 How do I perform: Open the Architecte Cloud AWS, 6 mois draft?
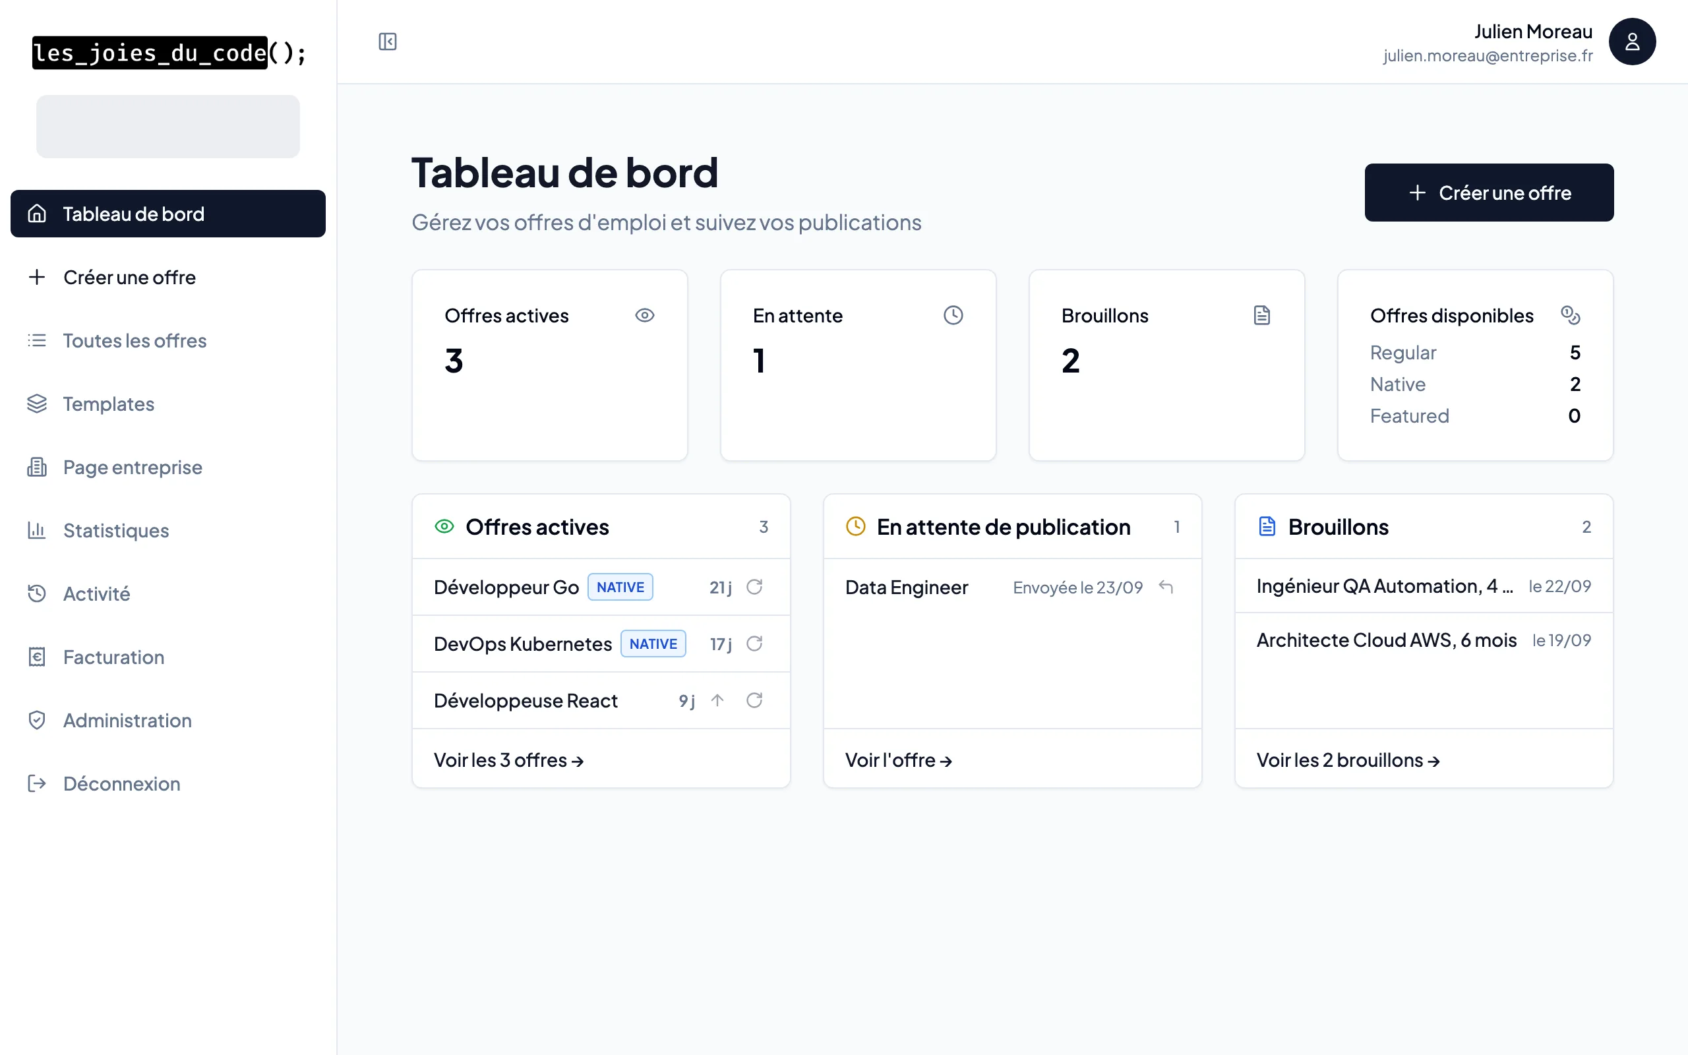[1386, 640]
